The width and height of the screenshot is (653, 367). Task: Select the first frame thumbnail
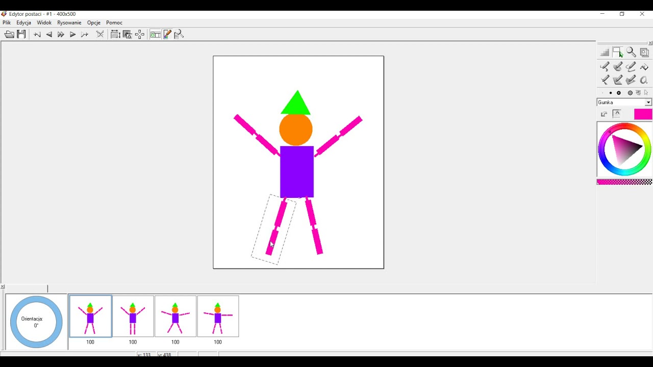click(x=90, y=317)
